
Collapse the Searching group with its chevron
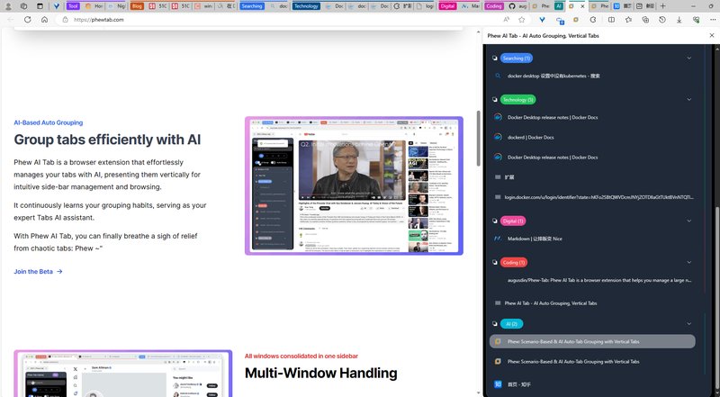tap(688, 59)
